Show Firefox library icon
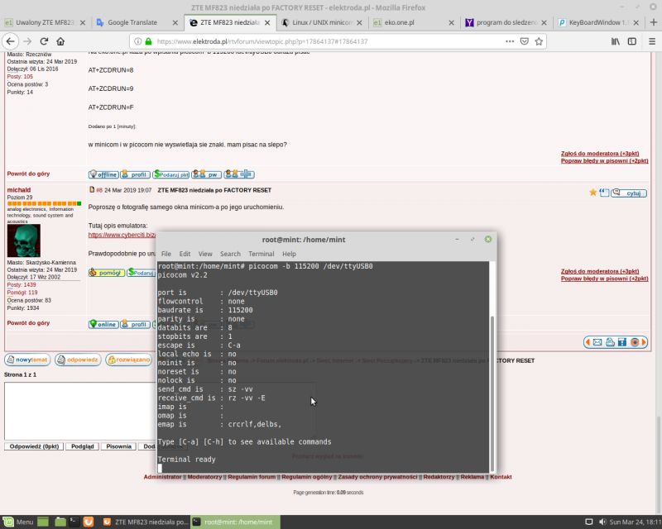The height and width of the screenshot is (529, 662). tap(616, 41)
